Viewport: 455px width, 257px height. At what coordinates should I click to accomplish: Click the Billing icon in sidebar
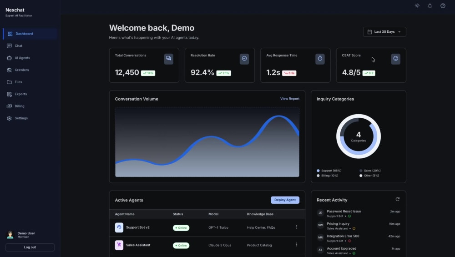(9, 106)
